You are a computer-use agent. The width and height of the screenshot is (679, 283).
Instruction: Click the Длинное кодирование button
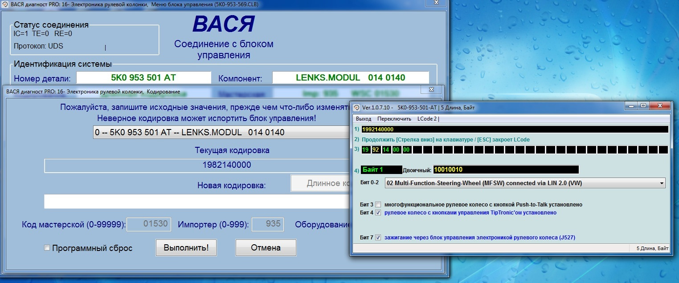pos(321,183)
